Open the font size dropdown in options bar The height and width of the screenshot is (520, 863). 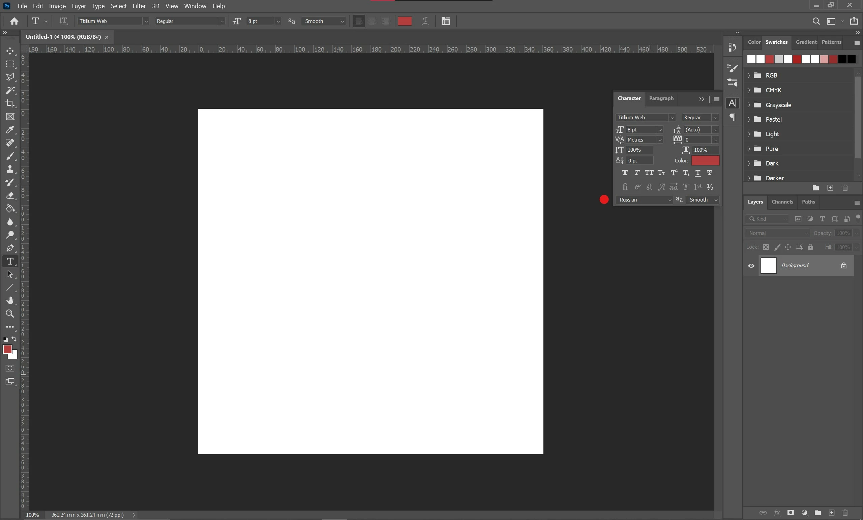pyautogui.click(x=278, y=21)
